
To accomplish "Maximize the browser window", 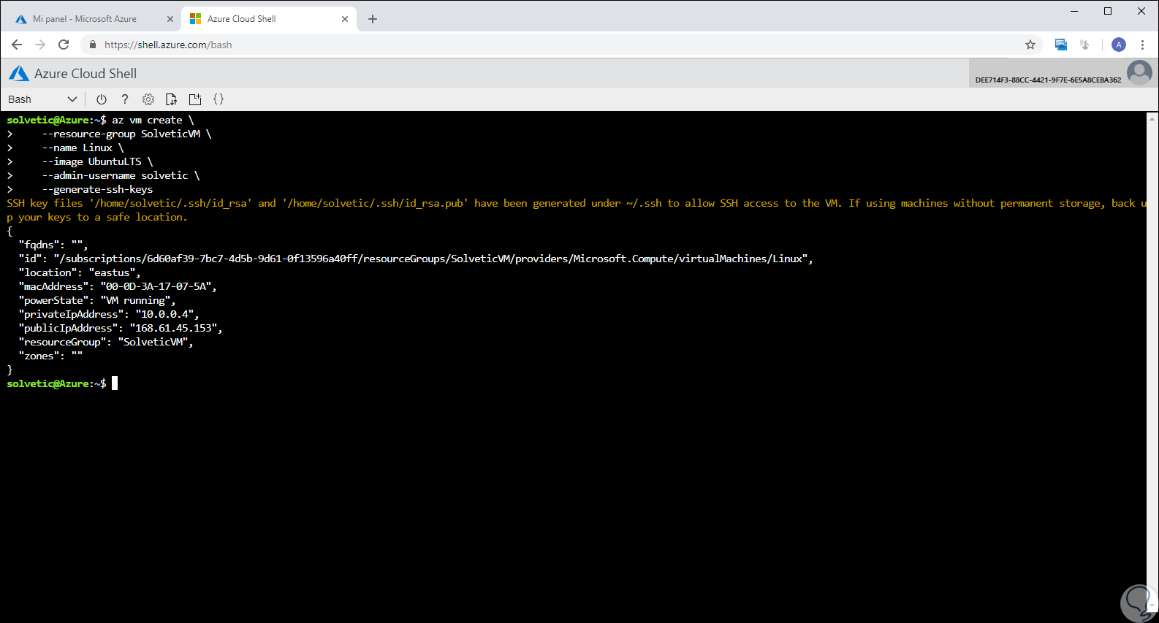I will pos(1108,11).
